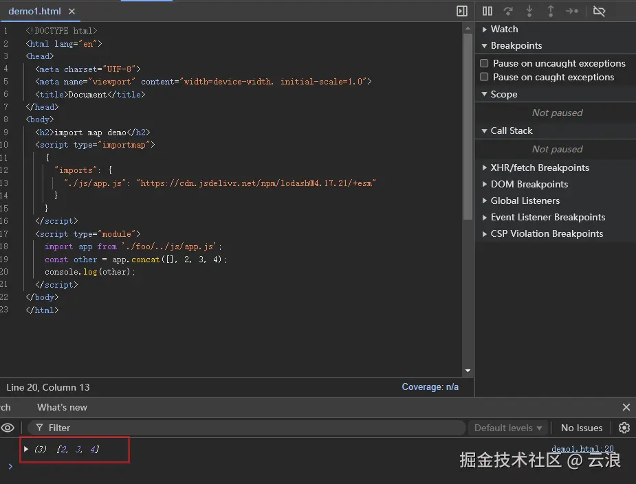Click the No Issues button
Viewport: 636px width, 484px height.
(x=581, y=428)
